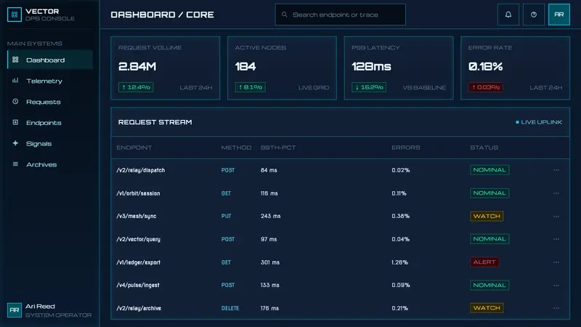Click the Archives list icon
Screen dimensions: 581x327
[x=15, y=164]
